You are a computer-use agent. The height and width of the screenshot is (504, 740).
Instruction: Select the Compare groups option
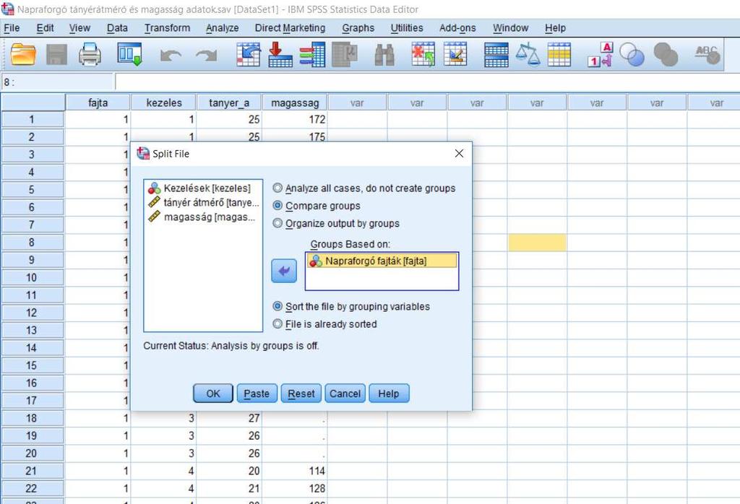[317, 206]
